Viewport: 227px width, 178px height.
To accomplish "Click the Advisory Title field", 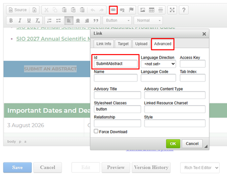I will (117, 95).
